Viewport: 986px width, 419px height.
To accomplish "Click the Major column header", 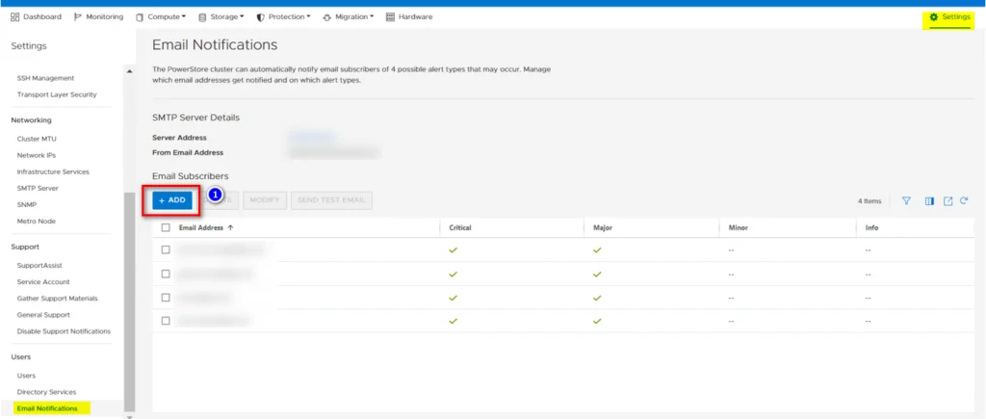I will pyautogui.click(x=603, y=227).
